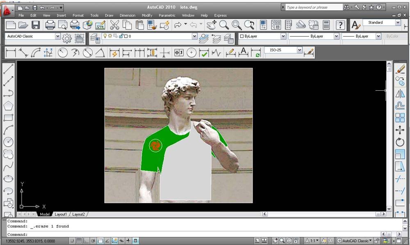Toggle Polar Tracking in status bar
Image resolution: width=410 pixels, height=245 pixels.
coord(93,240)
